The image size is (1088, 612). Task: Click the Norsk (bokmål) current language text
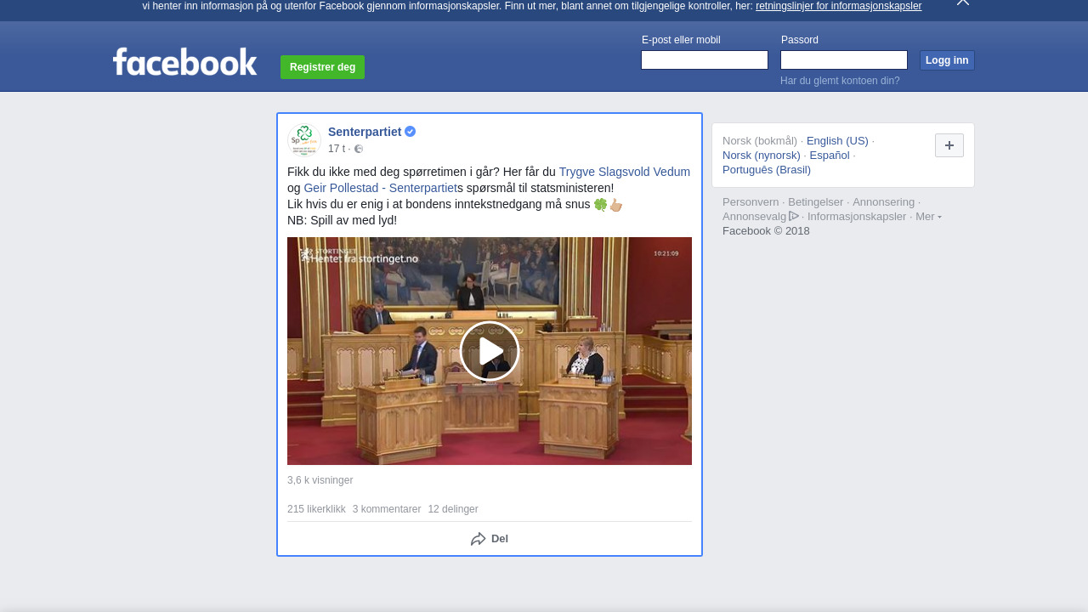click(x=760, y=141)
